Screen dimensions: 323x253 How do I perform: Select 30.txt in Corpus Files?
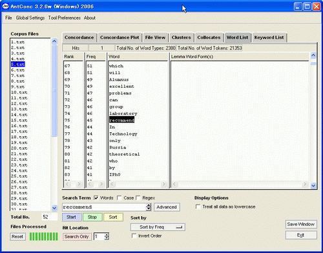(x=19, y=204)
